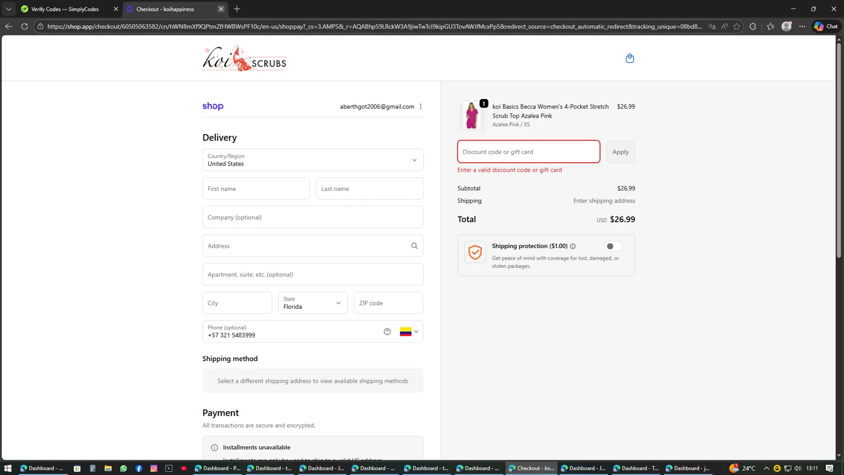
Task: Expand the Country/Region dropdown
Action: click(313, 160)
